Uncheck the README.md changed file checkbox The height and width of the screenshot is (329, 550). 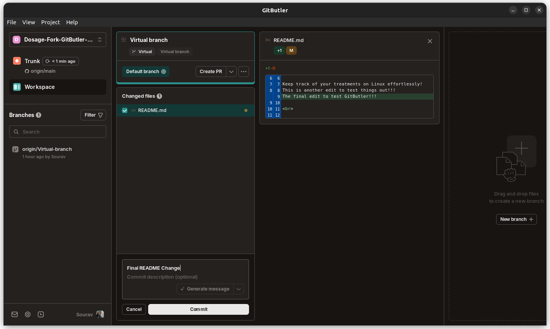[x=124, y=110]
